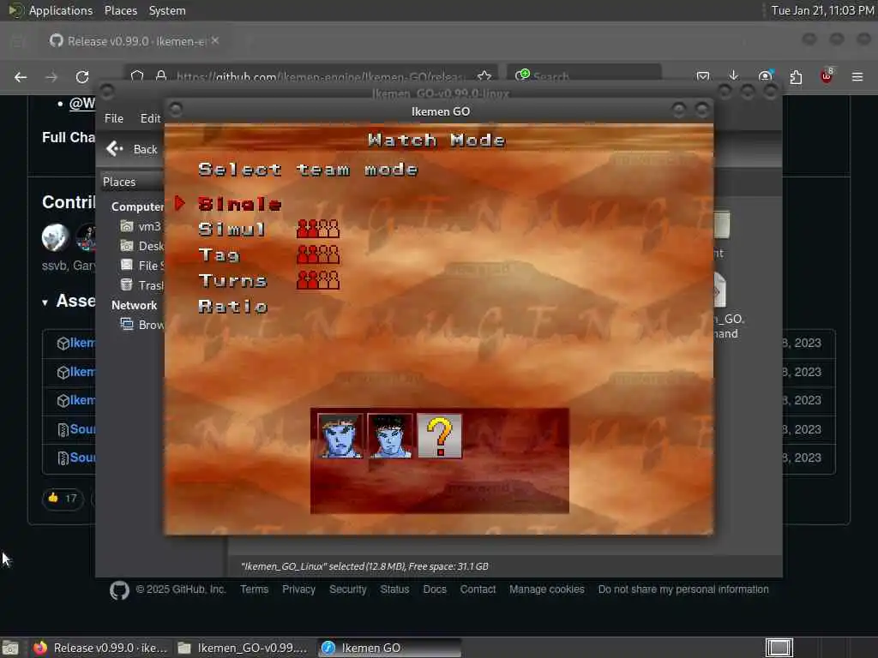The height and width of the screenshot is (658, 878).
Task: Select Turns team mode option
Action: pos(233,281)
